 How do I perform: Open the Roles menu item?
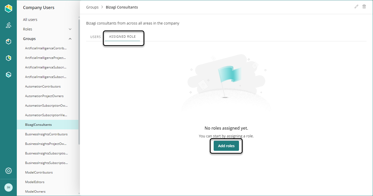(x=28, y=29)
